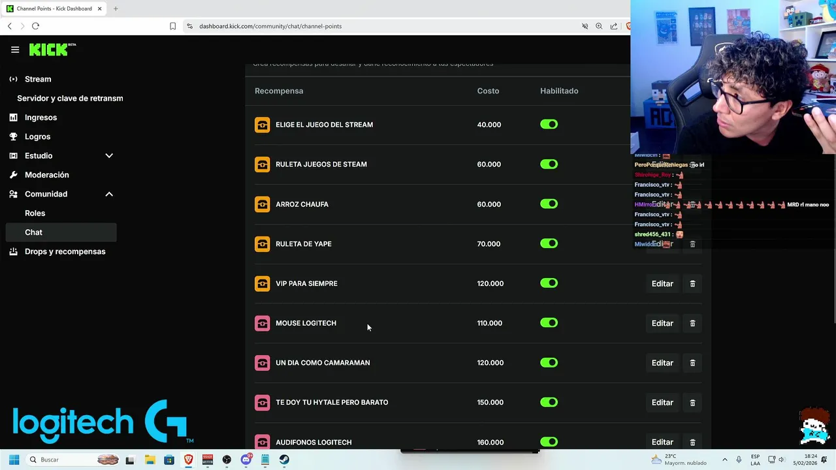
Task: Disable the RULETA JUEGOS DE STEAM reward
Action: tap(549, 164)
